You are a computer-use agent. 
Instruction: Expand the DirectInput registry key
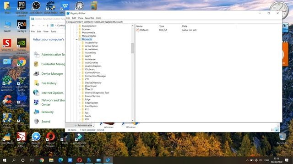80,86
